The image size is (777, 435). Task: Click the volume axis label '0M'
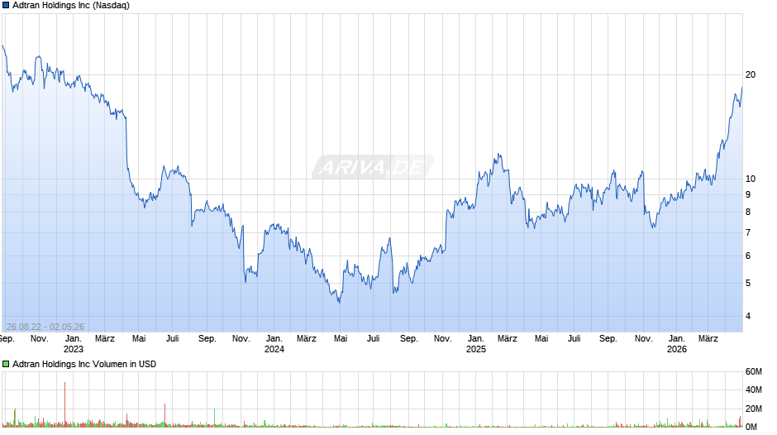pos(751,427)
